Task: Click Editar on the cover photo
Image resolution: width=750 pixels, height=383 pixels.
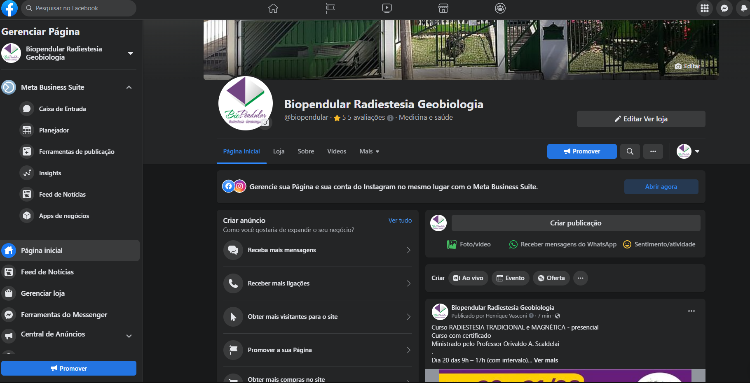Action: click(x=687, y=66)
